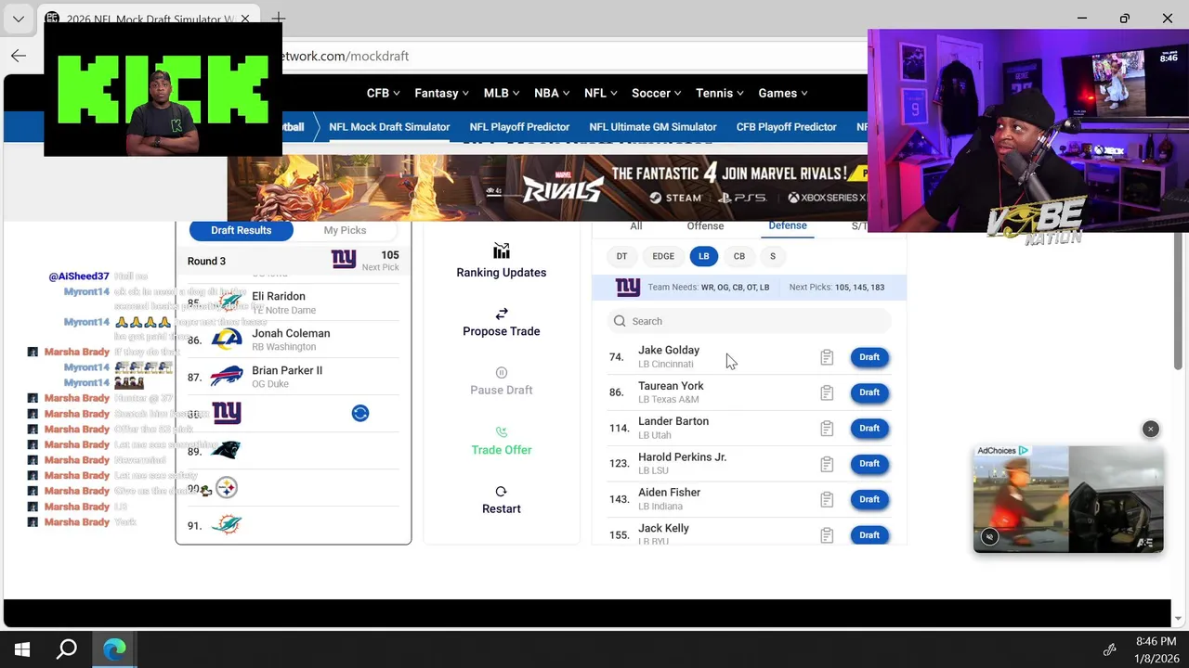The image size is (1189, 668).
Task: Open scouting report icon for Taurean York
Action: pos(827,392)
